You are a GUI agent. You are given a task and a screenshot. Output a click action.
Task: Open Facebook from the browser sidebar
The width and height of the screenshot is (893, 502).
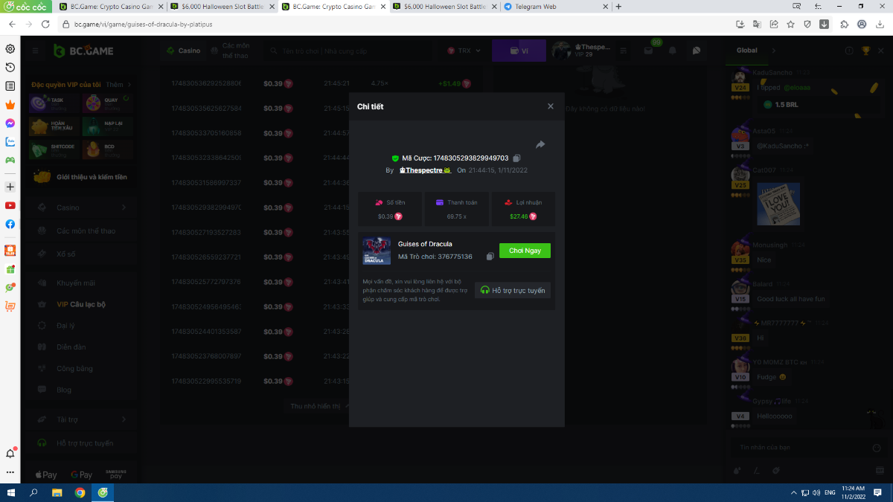10,224
